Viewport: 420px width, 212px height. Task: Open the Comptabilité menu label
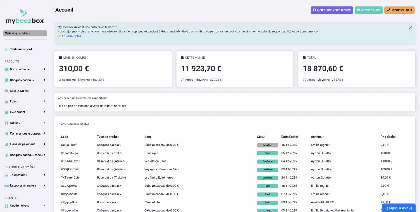18,175
